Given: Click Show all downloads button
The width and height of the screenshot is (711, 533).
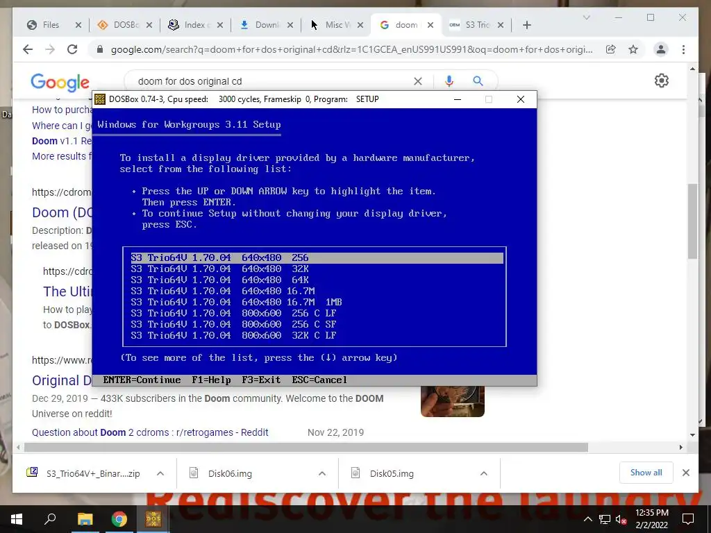Looking at the screenshot, I should 646,473.
